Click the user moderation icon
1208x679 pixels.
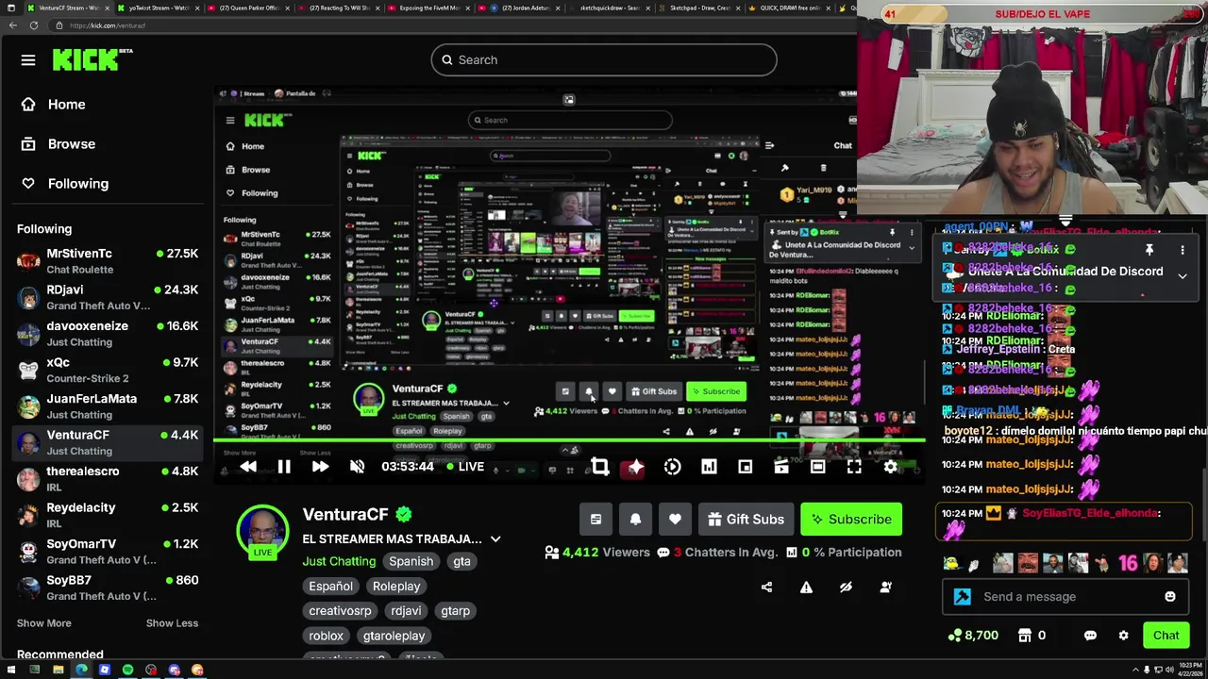click(x=885, y=588)
